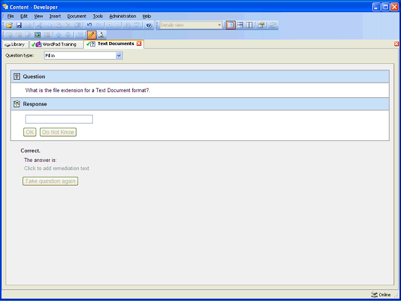Screen dimensions: 401x301
Task: Click the Take question again button
Action: 50,181
